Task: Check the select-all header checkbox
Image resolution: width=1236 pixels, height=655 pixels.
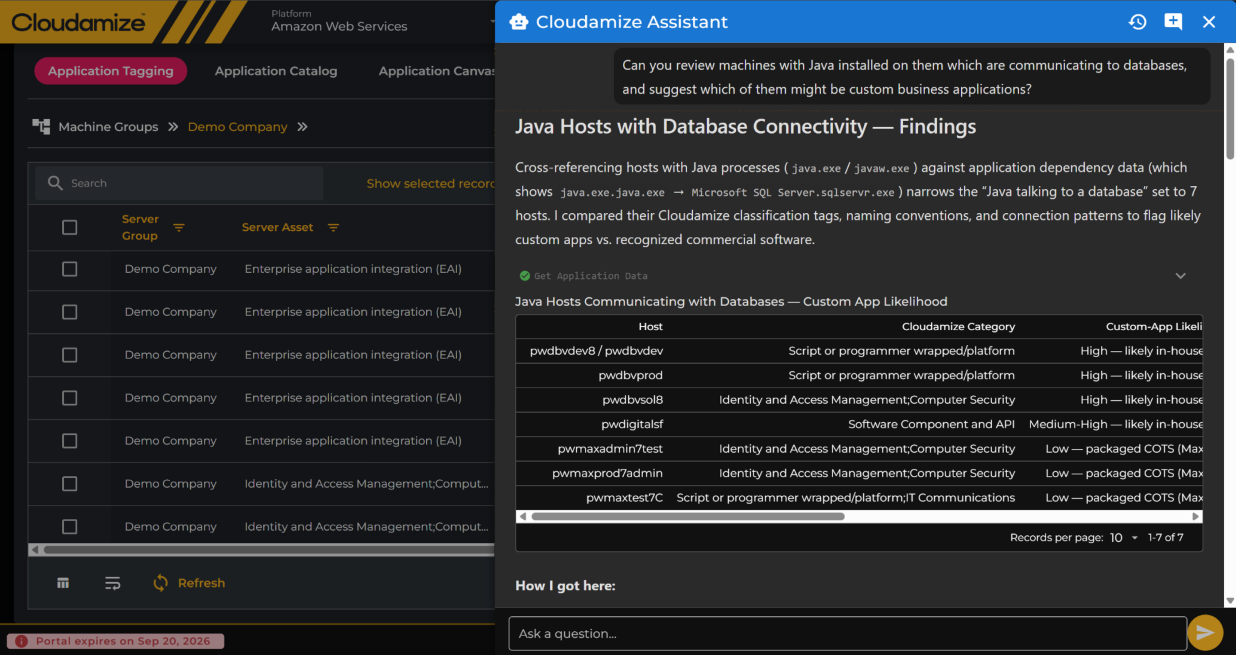Action: click(70, 227)
